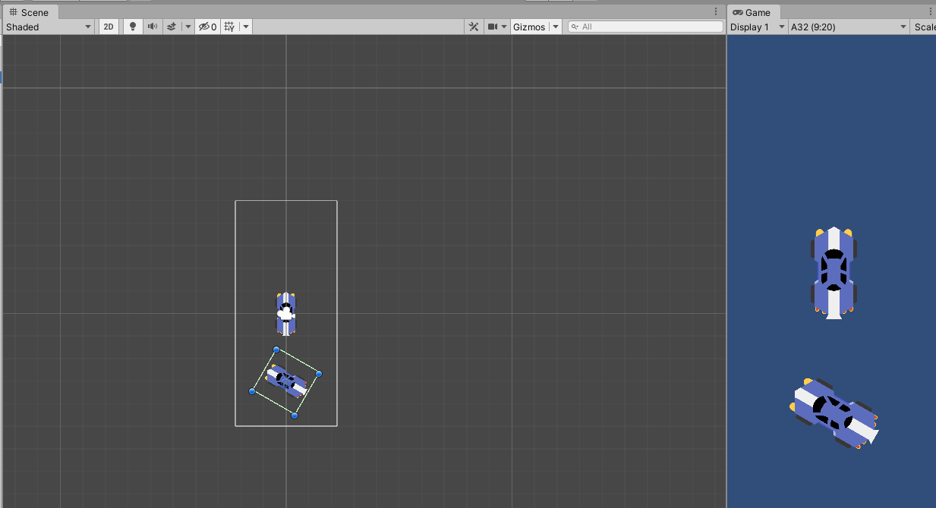The height and width of the screenshot is (508, 936).
Task: Toggle Gizmos button in Scene view
Action: click(529, 27)
